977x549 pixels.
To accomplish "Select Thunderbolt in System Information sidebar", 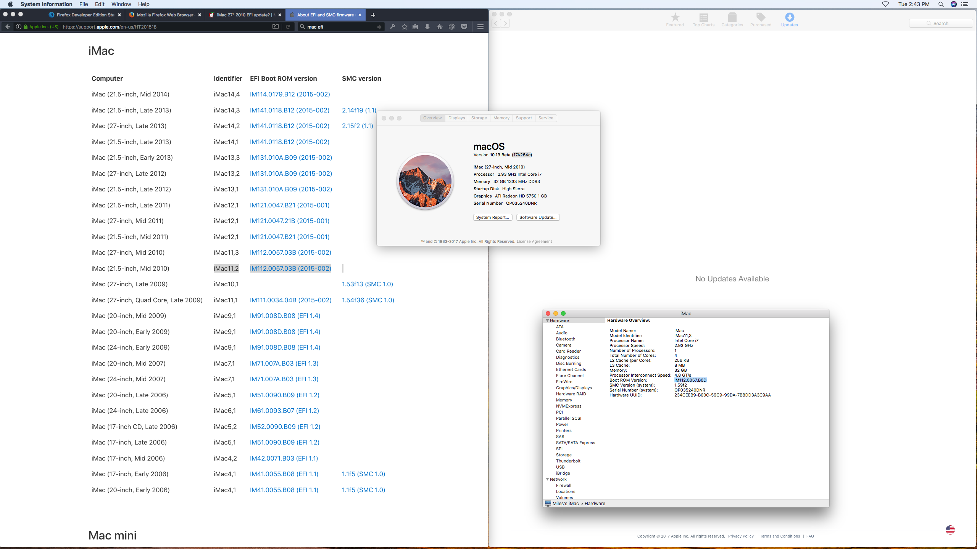I will [568, 461].
